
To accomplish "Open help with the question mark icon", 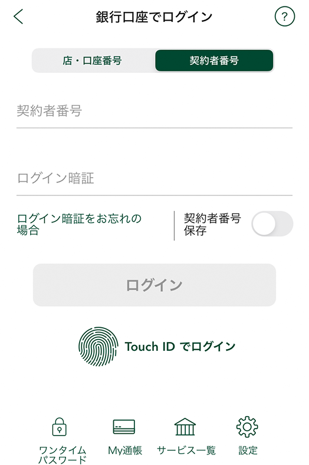I will [285, 16].
